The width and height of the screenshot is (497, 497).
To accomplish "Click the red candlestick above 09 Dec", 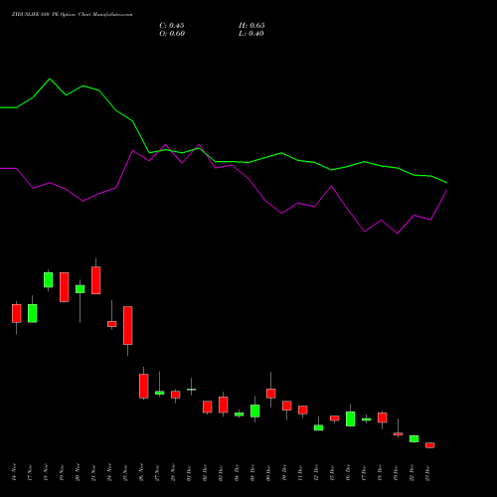I will click(271, 394).
